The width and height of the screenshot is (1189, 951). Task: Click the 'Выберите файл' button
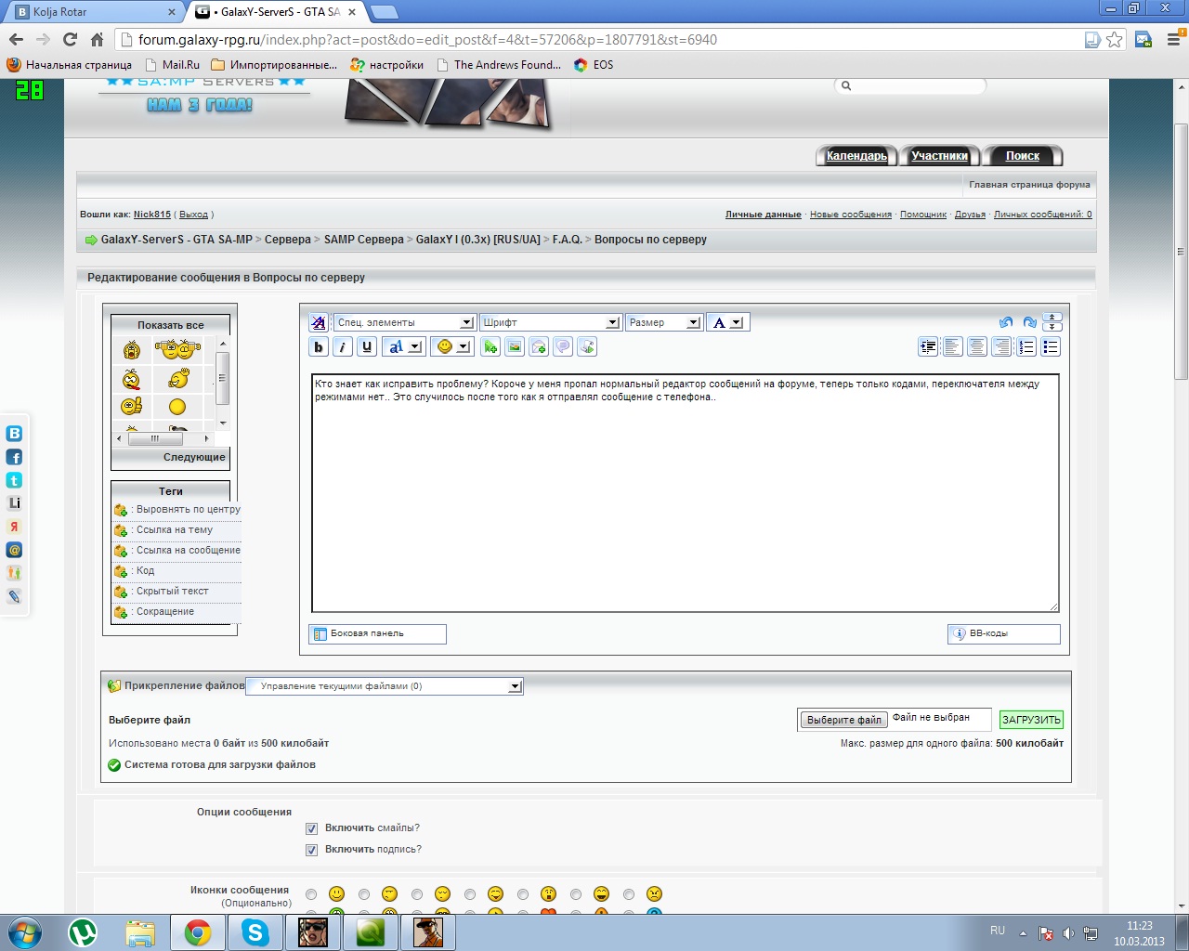843,720
